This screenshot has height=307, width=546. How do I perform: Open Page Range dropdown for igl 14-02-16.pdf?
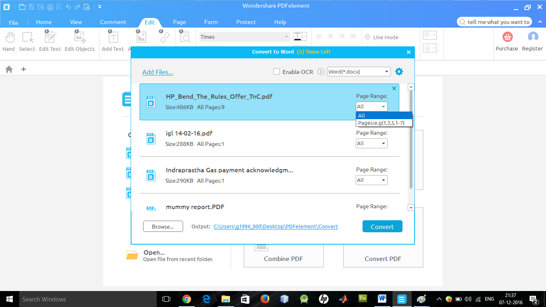(372, 143)
